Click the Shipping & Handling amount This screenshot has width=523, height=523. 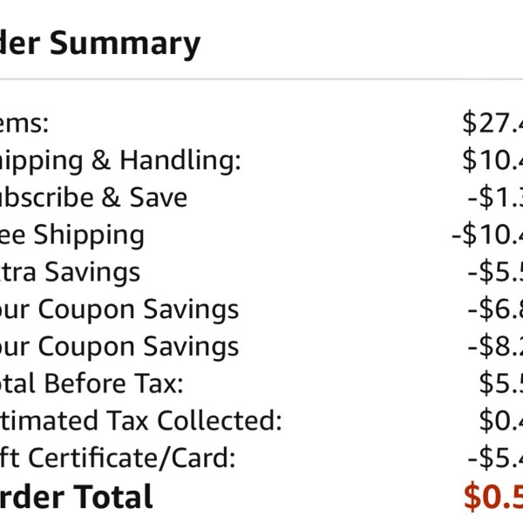[492, 160]
